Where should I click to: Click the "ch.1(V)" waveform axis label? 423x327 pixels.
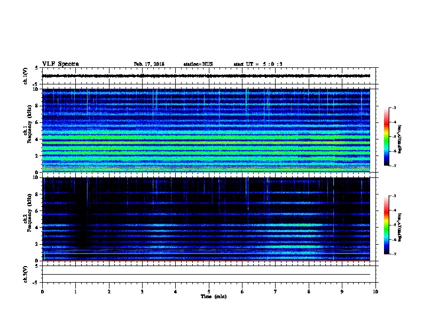25,76
